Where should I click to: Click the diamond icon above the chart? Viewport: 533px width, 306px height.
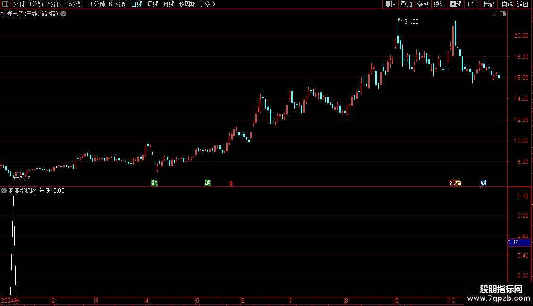494,14
